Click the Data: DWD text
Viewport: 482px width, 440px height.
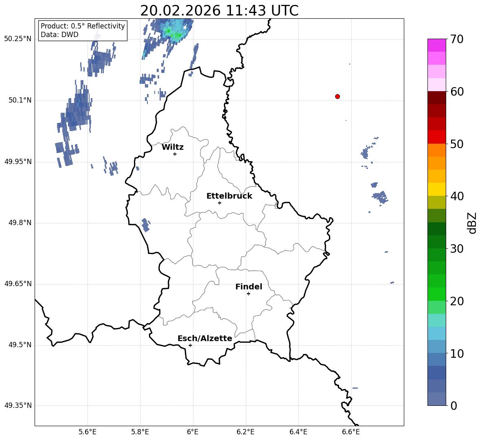tap(59, 35)
